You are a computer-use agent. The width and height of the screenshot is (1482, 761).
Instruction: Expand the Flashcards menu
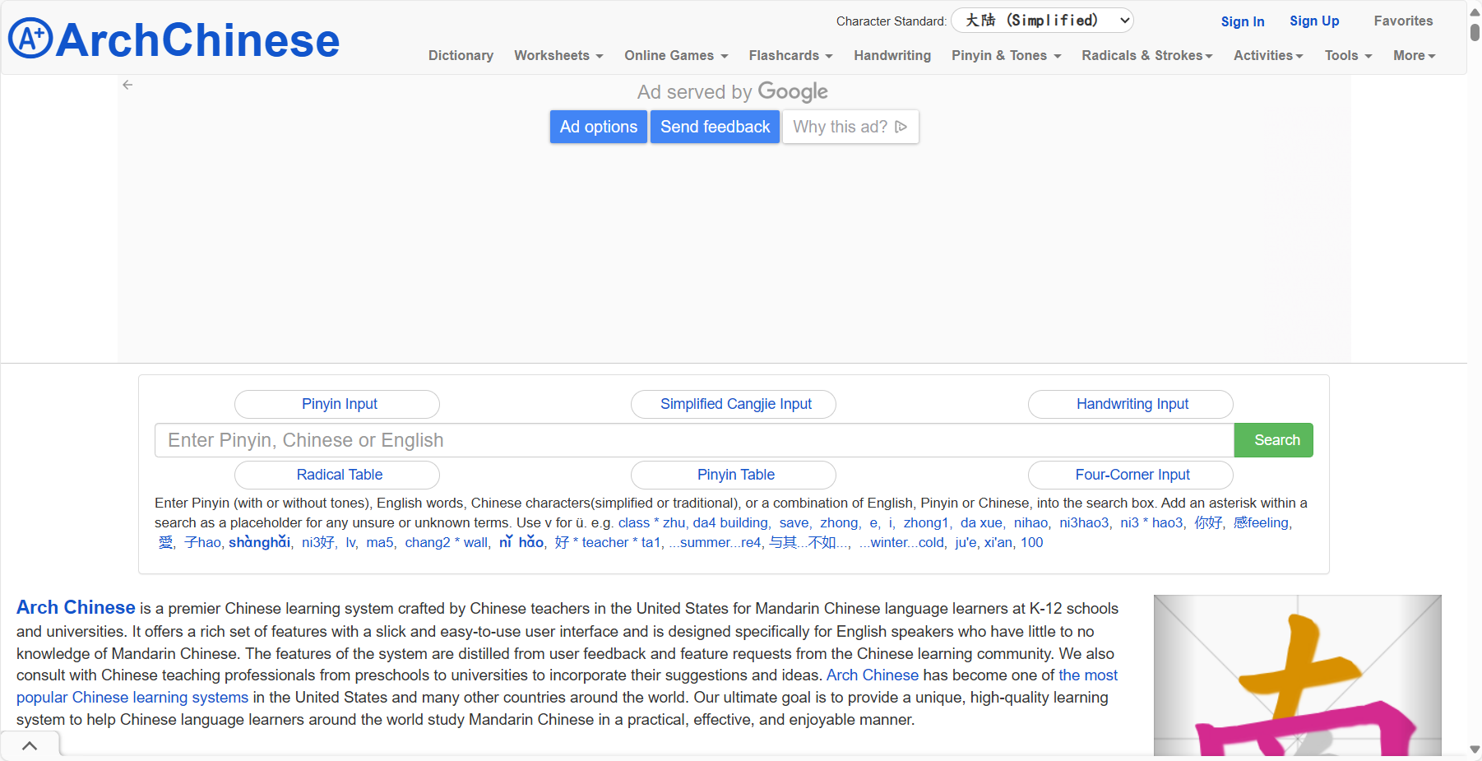(790, 55)
